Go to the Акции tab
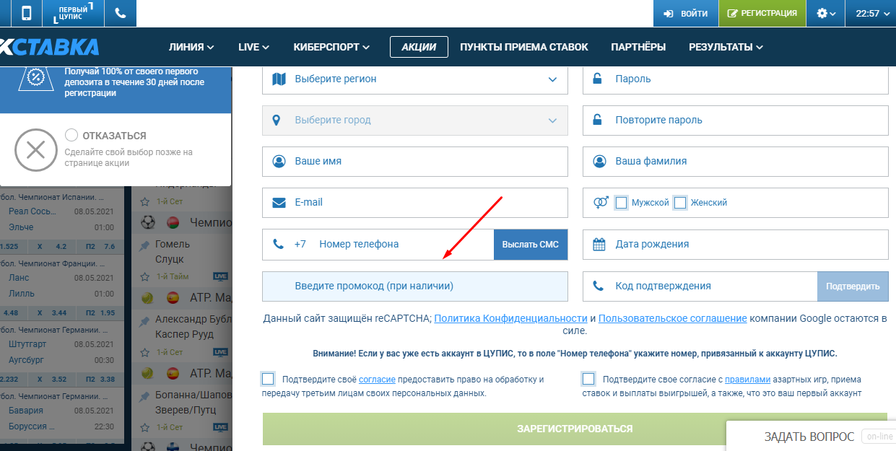This screenshot has width=896, height=451. pyautogui.click(x=419, y=47)
